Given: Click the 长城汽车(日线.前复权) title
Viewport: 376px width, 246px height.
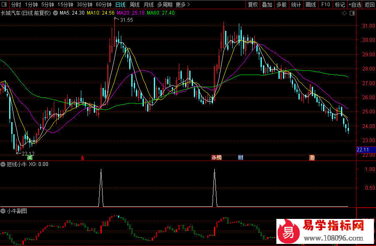Looking at the screenshot, I should click(x=26, y=13).
